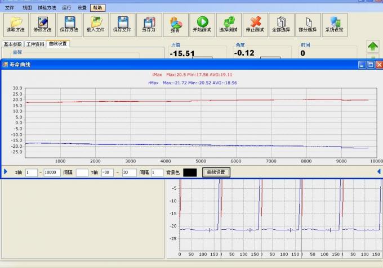
Task: Open the 试验方法 menu
Action: pos(47,8)
